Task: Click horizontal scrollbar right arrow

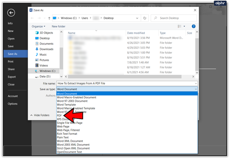Action: pyautogui.click(x=193, y=77)
